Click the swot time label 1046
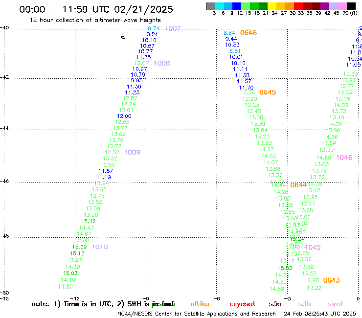Image resolution: width=362 pixels, height=318 pixels. click(x=344, y=158)
